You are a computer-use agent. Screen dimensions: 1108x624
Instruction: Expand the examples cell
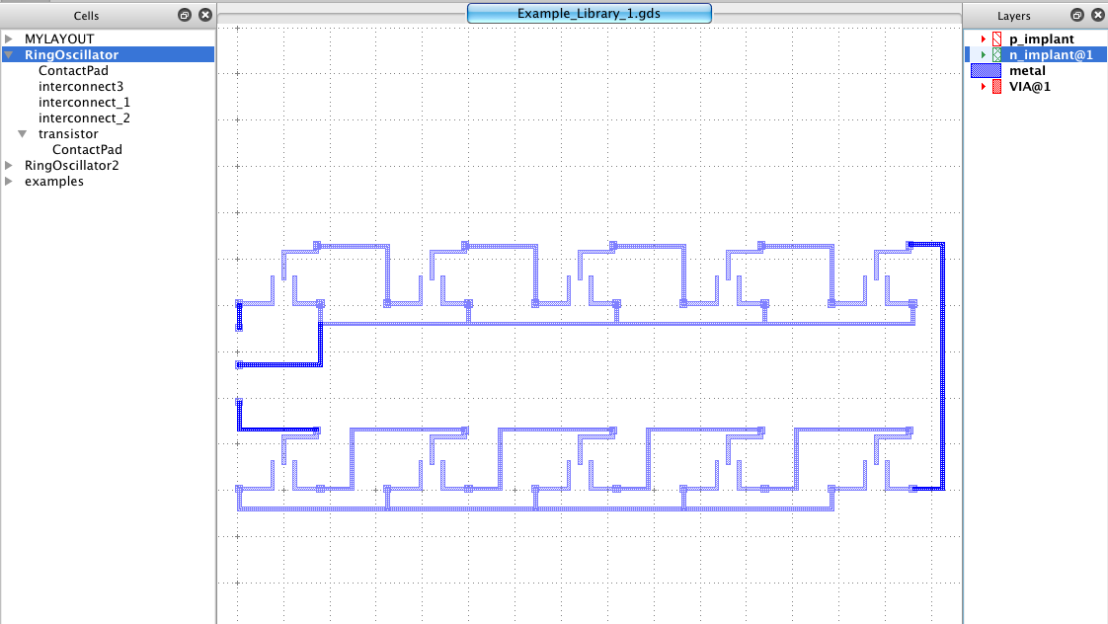[x=9, y=181]
